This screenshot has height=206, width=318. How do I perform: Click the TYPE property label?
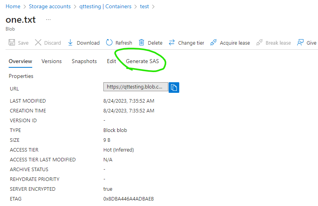point(15,130)
